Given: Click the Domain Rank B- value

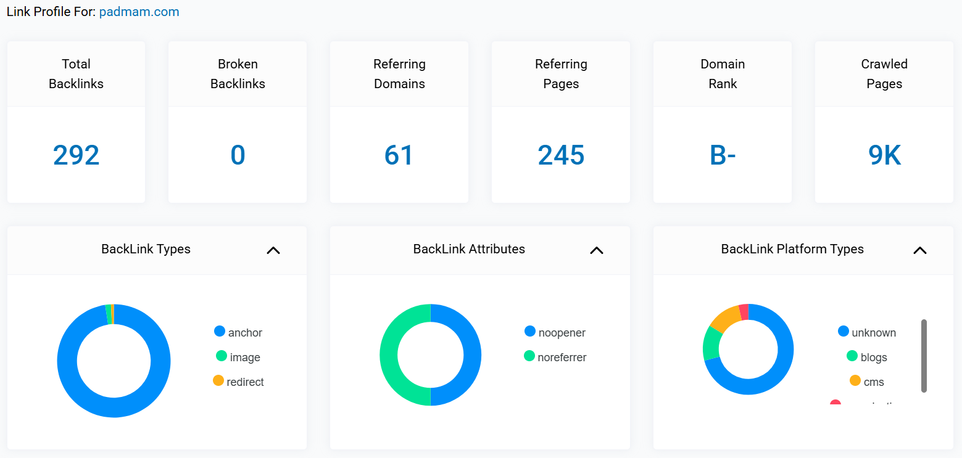Looking at the screenshot, I should click(x=723, y=155).
